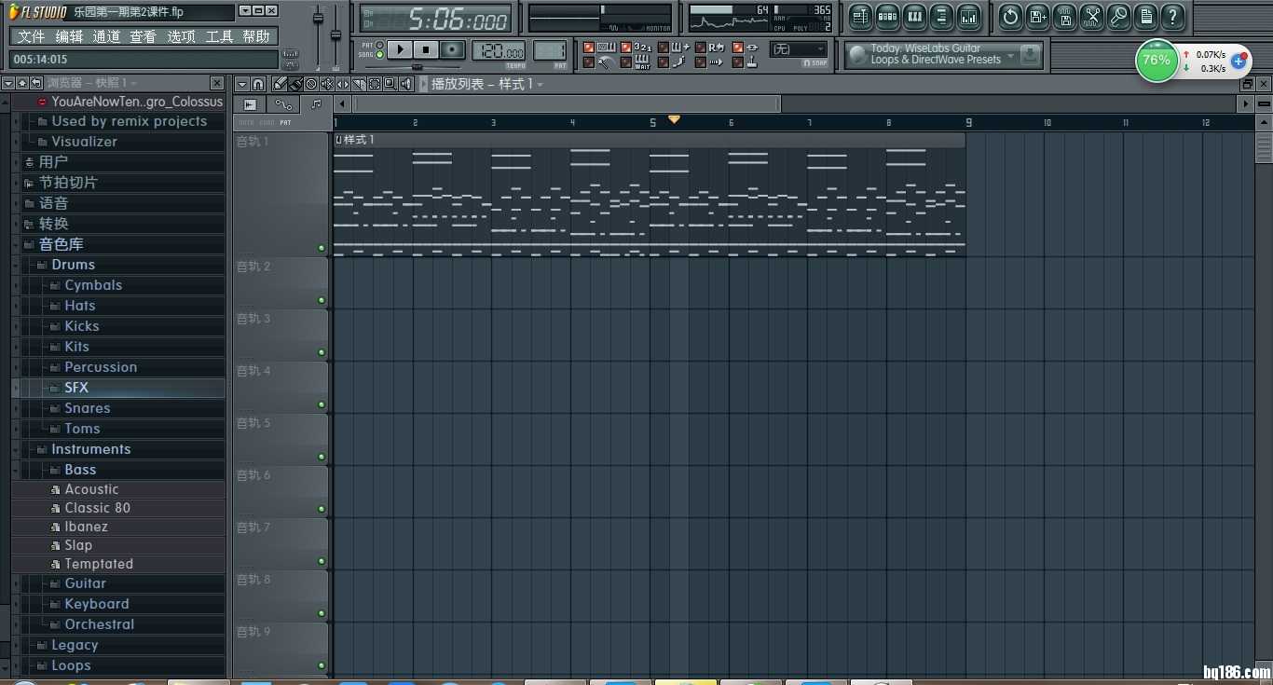Click the Stop playback button

(426, 49)
